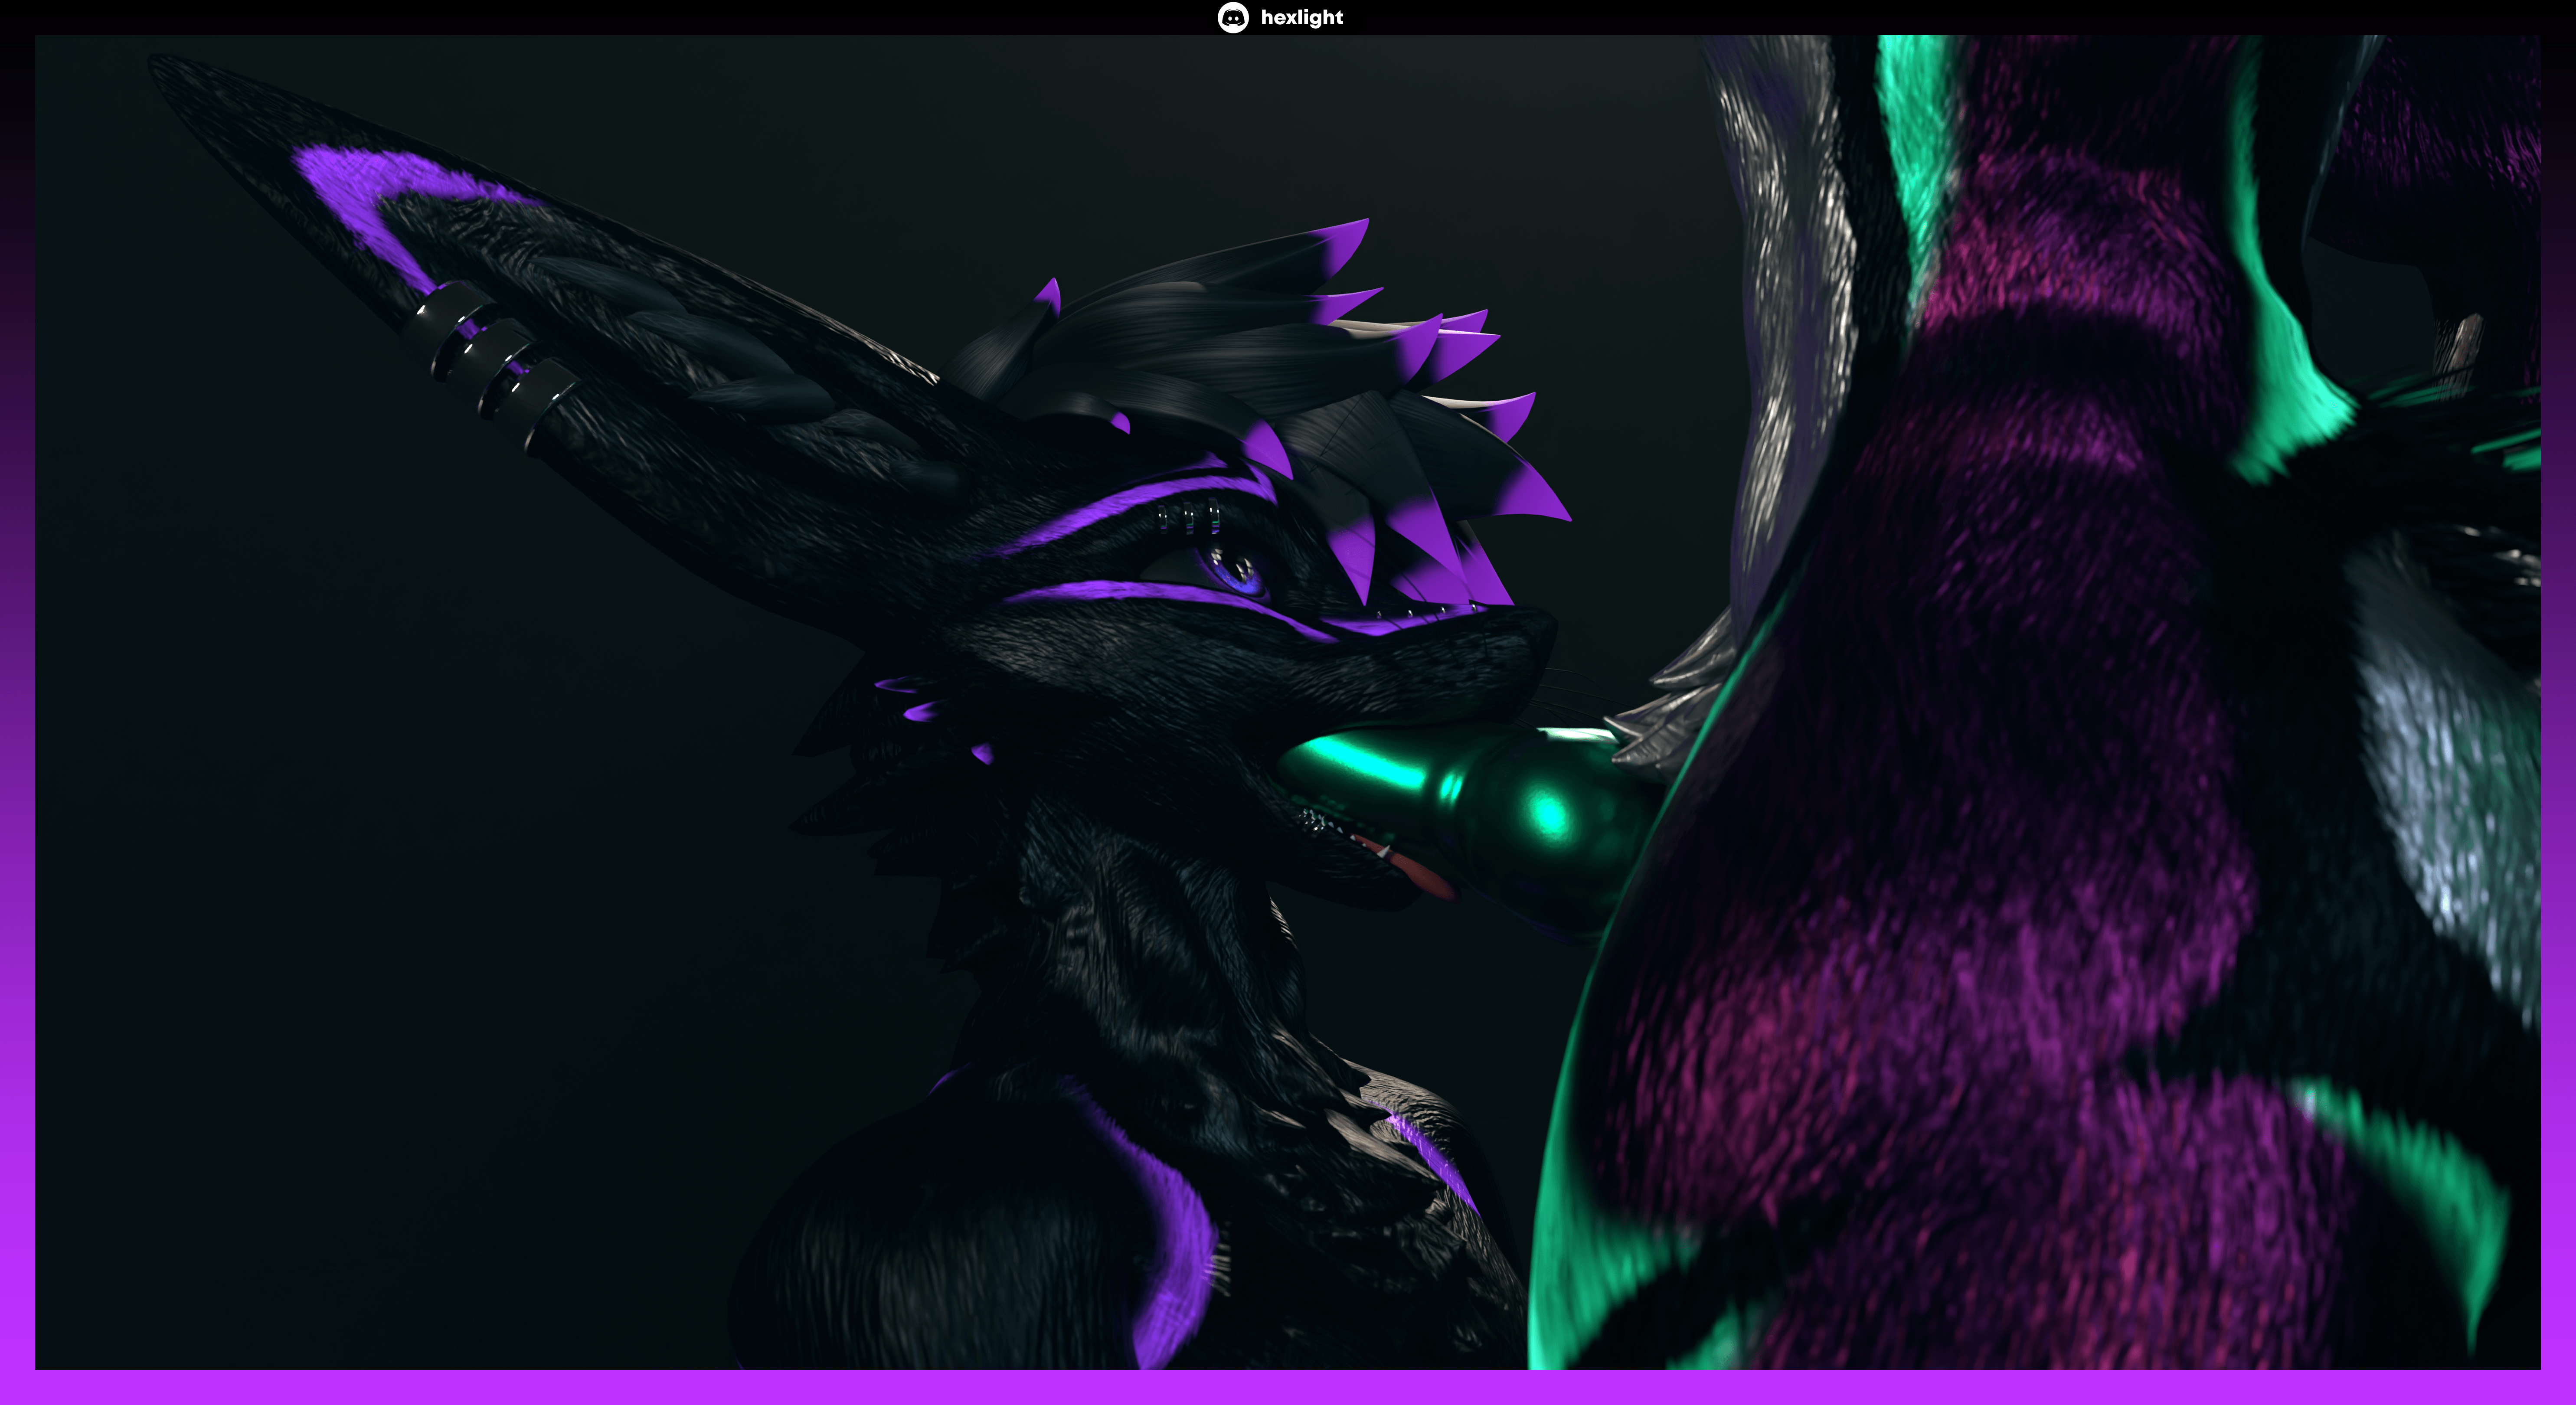Click the black top title bar area

[x=600, y=16]
